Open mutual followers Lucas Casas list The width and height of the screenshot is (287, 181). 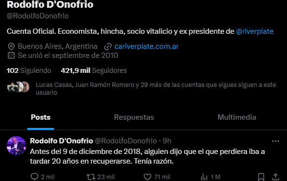click(x=156, y=88)
